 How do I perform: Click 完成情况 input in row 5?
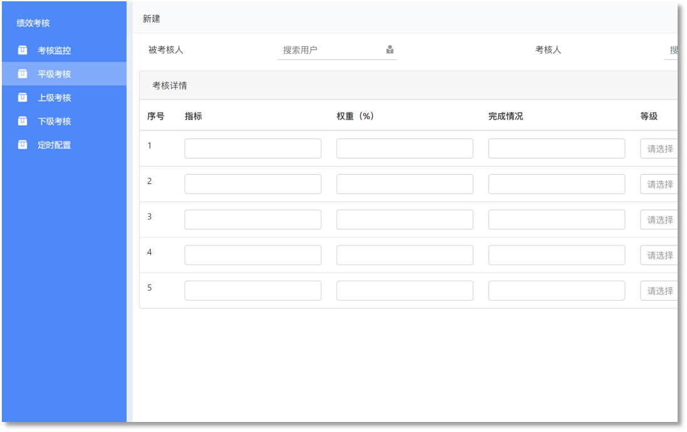[x=557, y=291]
